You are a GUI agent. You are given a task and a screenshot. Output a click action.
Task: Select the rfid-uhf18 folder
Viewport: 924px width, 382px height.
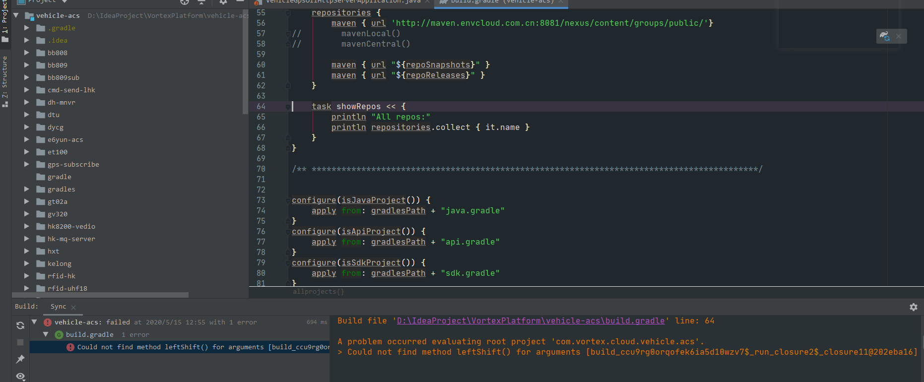pyautogui.click(x=67, y=288)
